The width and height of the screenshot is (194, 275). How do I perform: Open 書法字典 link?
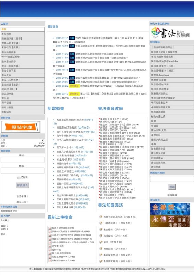(x=172, y=167)
